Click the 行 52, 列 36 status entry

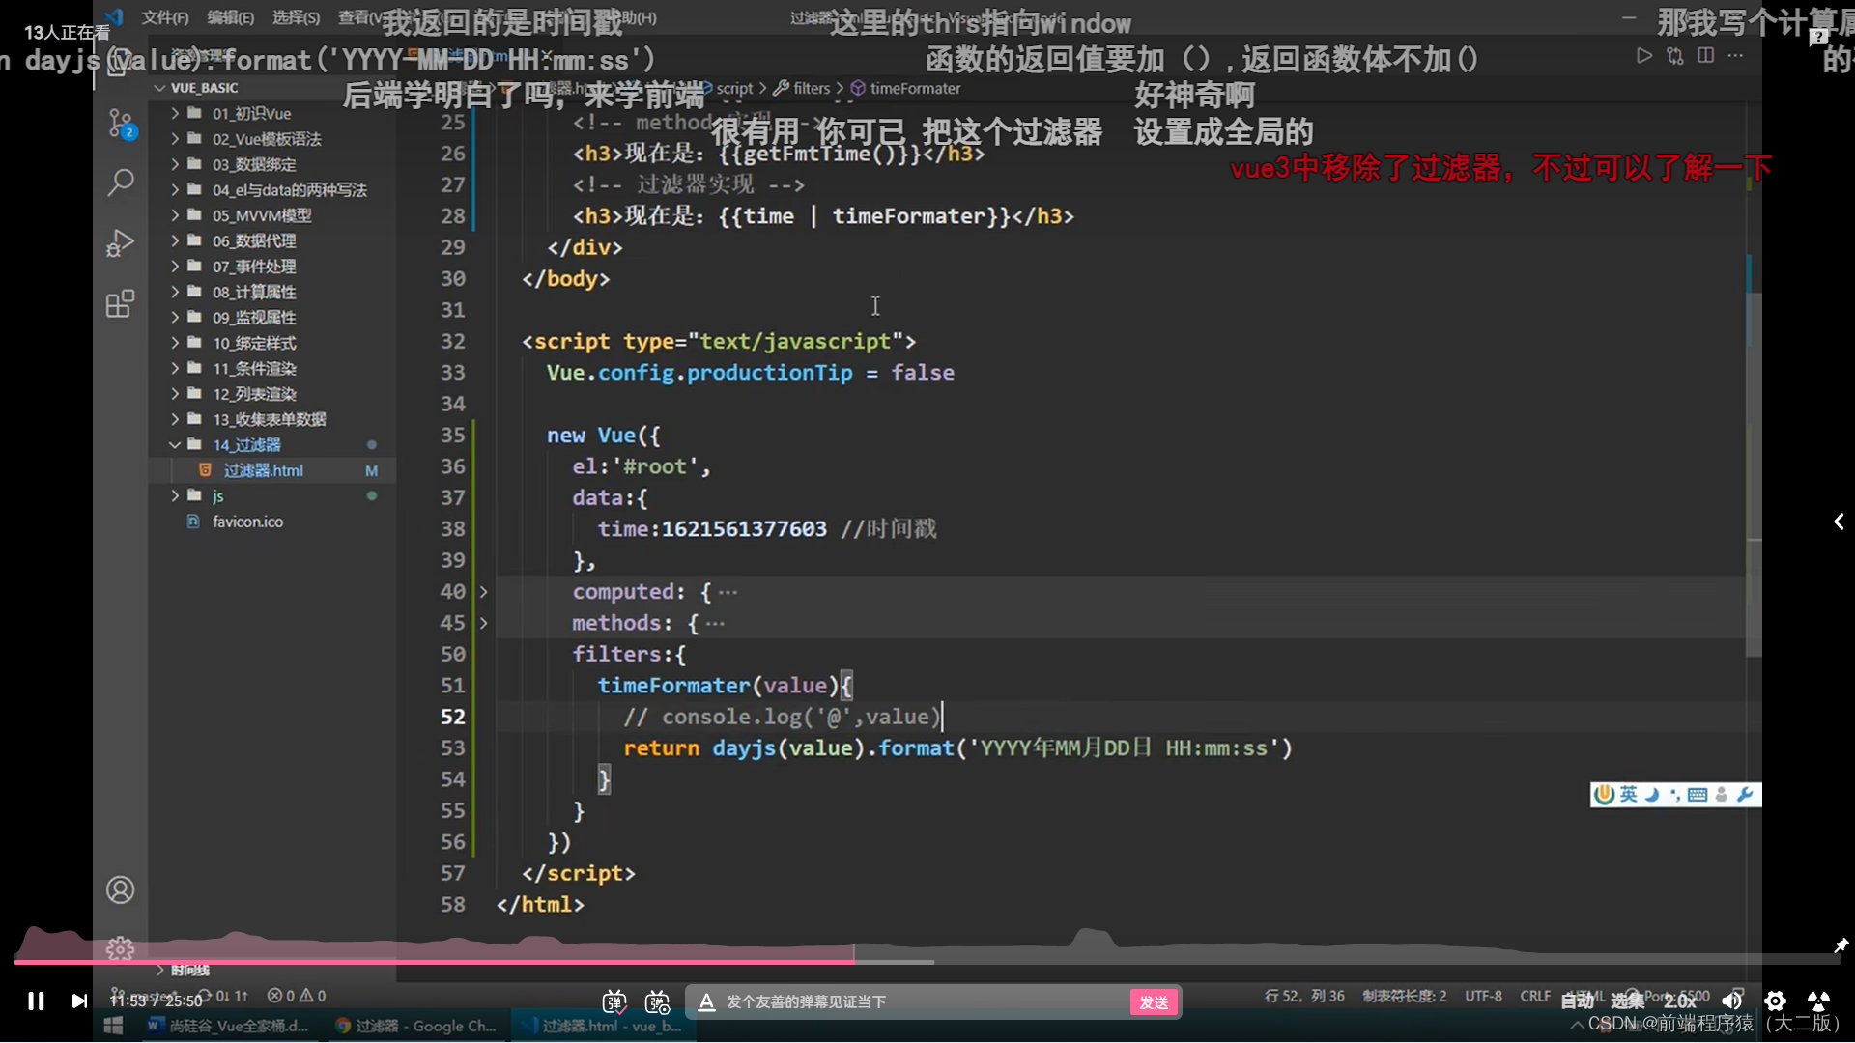pos(1304,996)
